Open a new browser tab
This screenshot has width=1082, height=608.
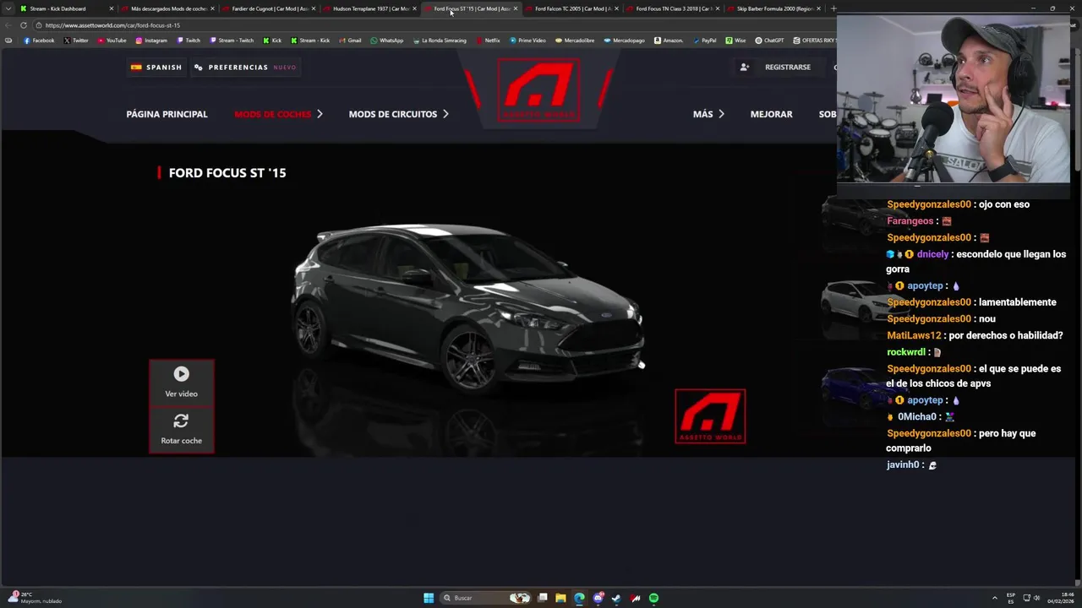point(833,8)
